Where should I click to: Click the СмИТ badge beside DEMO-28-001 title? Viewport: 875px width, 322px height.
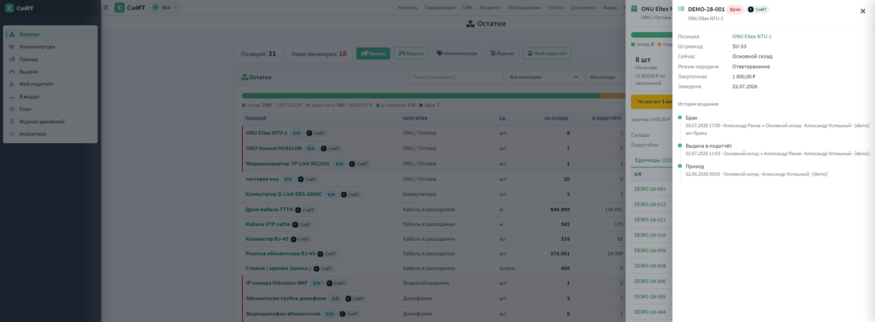click(x=757, y=9)
